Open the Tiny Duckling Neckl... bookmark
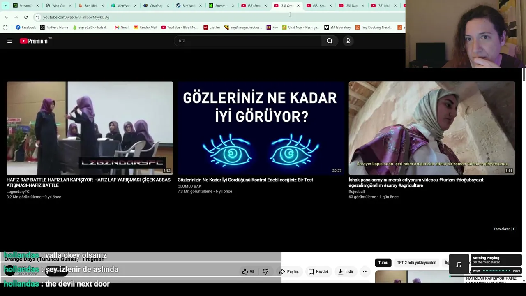 (x=374, y=28)
